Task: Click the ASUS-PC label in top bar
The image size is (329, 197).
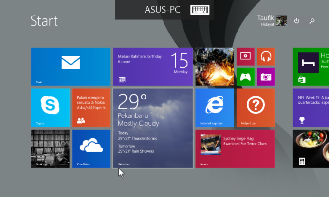Action: click(163, 10)
